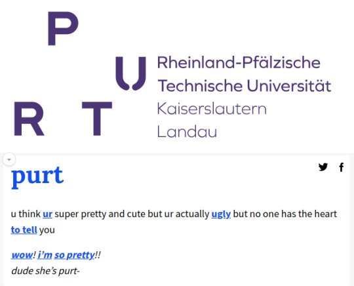Open the 'ur' definition link

pyautogui.click(x=47, y=214)
